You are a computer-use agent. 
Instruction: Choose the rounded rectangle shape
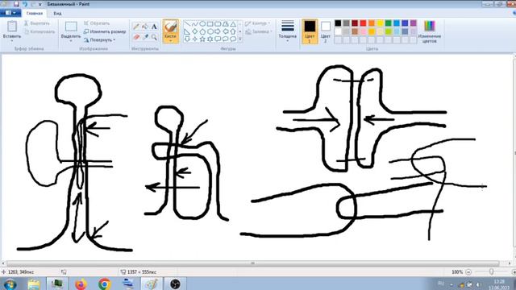pos(218,24)
